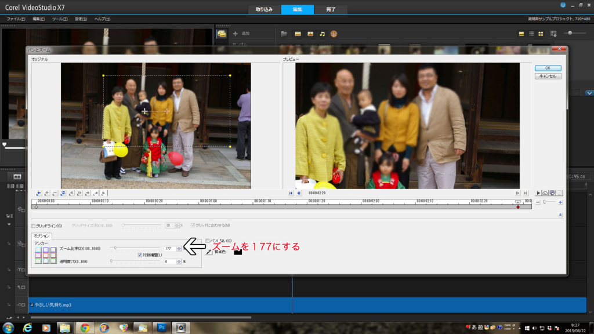This screenshot has height=334, width=594.
Task: Click 透明度 transparency slider
Action: click(x=136, y=261)
